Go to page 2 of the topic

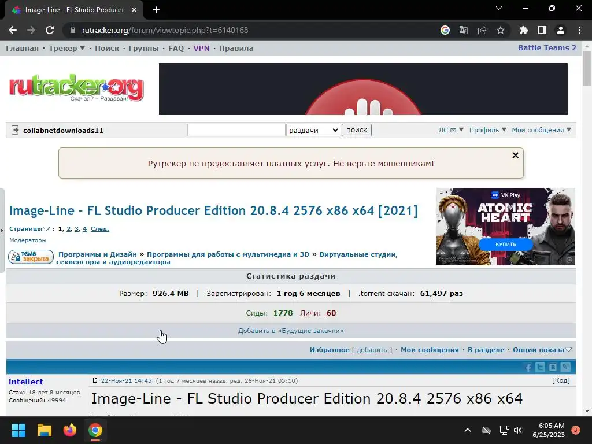point(69,229)
